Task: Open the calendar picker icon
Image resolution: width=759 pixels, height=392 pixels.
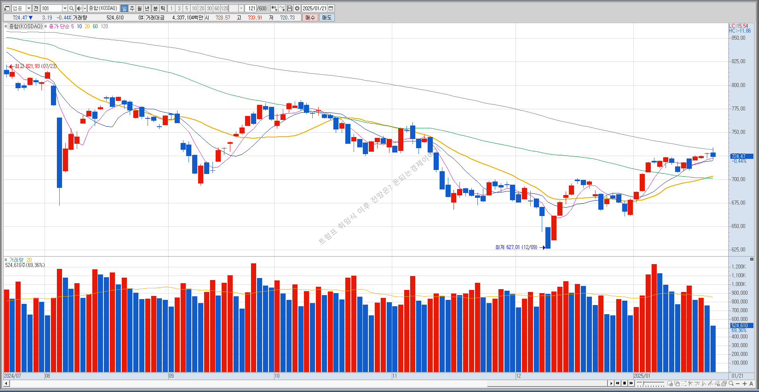Action: pos(331,8)
